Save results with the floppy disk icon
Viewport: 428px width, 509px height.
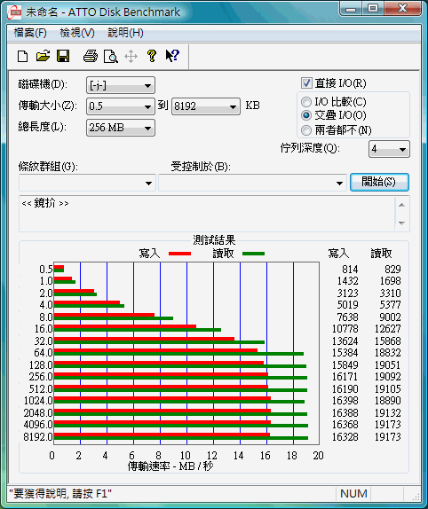coord(63,56)
